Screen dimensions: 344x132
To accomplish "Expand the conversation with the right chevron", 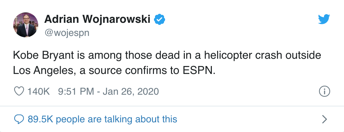I will [324, 119].
